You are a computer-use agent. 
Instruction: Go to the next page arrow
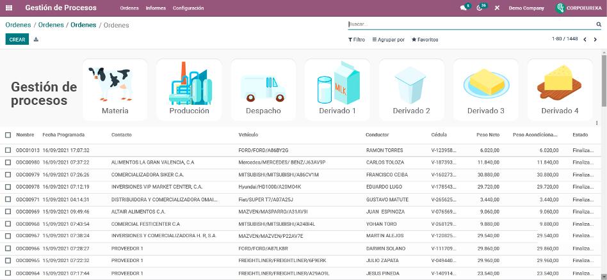(x=595, y=40)
